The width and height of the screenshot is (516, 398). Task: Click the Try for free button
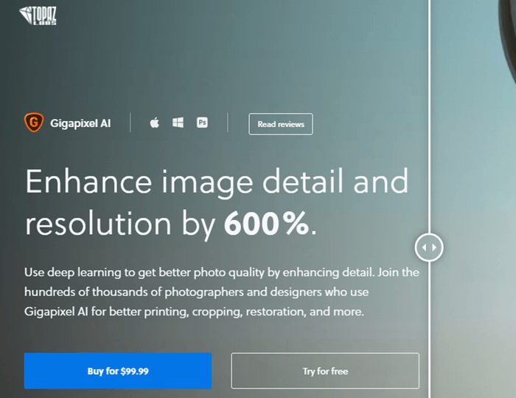(325, 371)
